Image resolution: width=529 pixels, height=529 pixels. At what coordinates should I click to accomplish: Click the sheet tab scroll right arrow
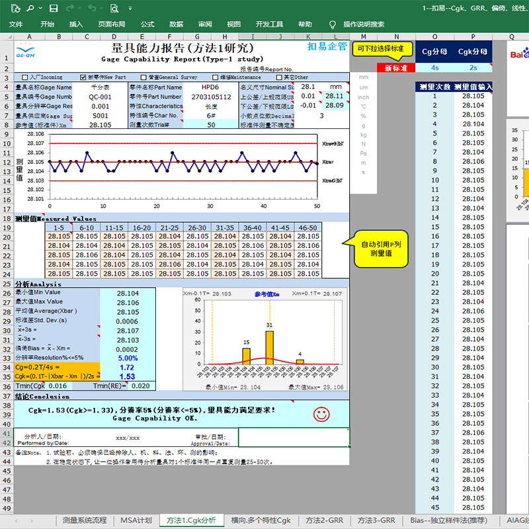click(32, 521)
